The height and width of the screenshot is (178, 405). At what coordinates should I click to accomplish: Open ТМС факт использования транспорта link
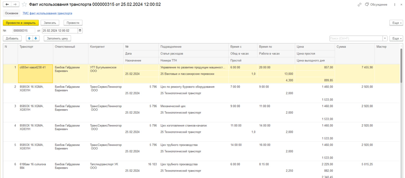click(47, 13)
